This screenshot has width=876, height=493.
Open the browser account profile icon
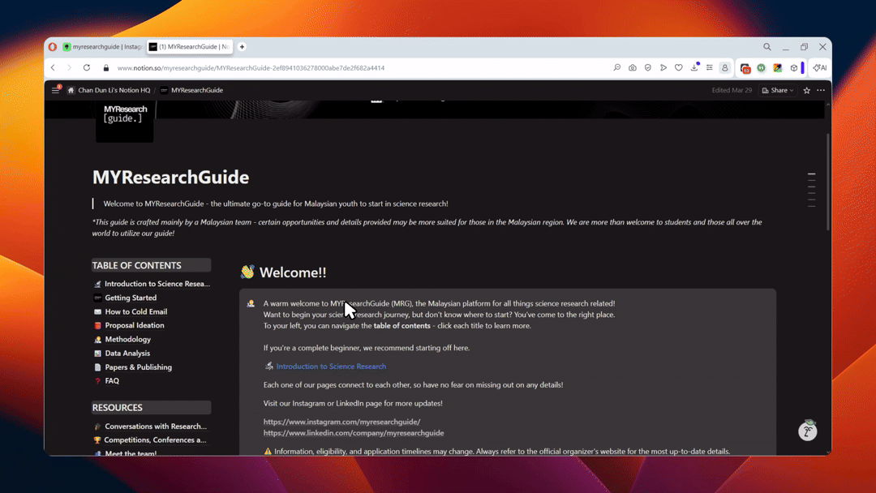pos(725,68)
